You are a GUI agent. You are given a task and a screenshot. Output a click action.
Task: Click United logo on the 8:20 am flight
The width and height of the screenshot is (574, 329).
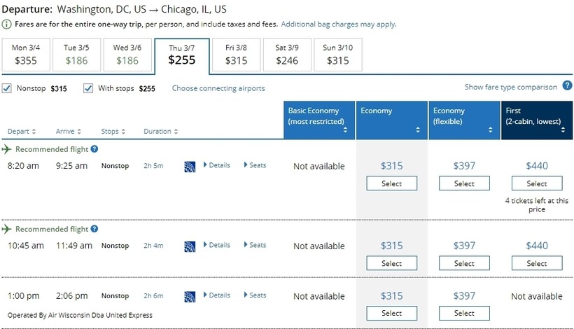189,166
